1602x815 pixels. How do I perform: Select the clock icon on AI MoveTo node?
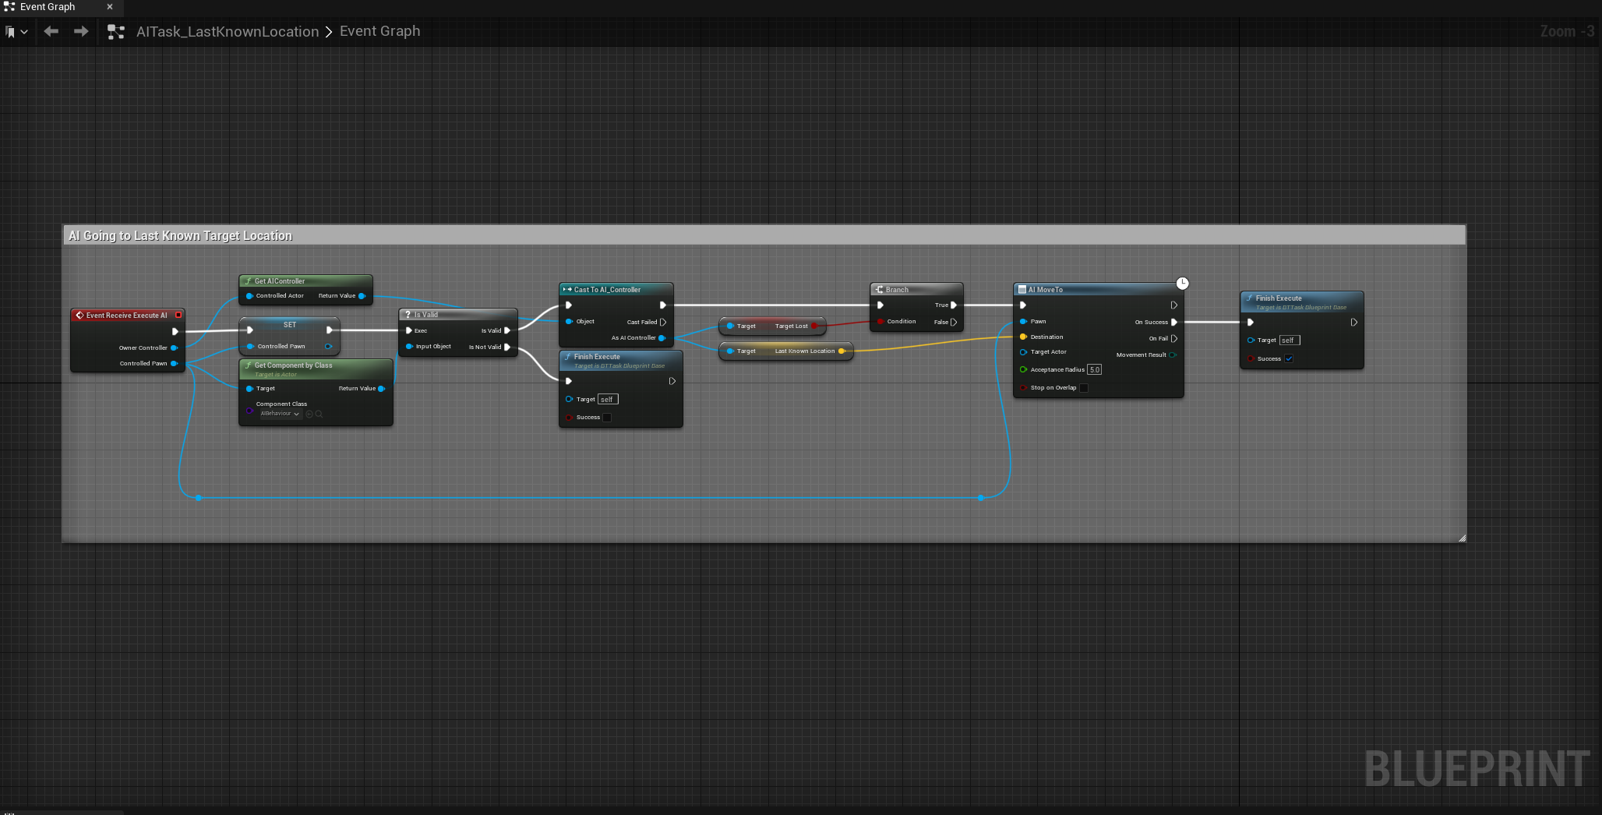[1184, 283]
